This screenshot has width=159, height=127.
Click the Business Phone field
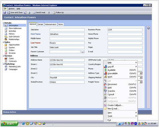tap(125, 30)
